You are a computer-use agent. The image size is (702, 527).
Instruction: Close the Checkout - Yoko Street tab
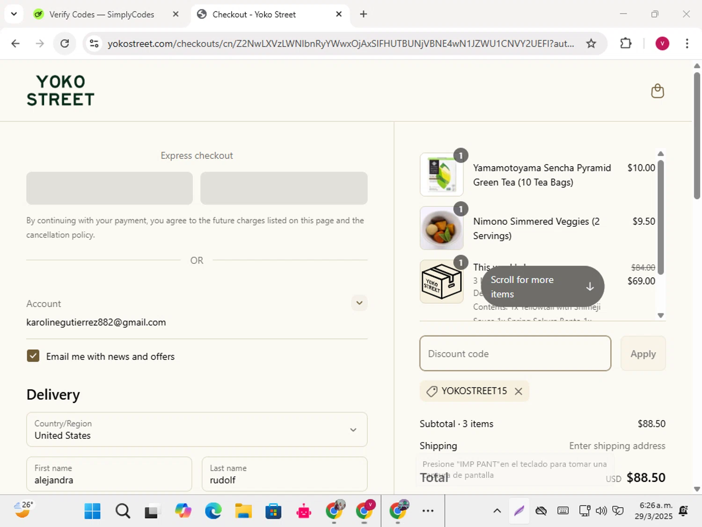(x=339, y=14)
